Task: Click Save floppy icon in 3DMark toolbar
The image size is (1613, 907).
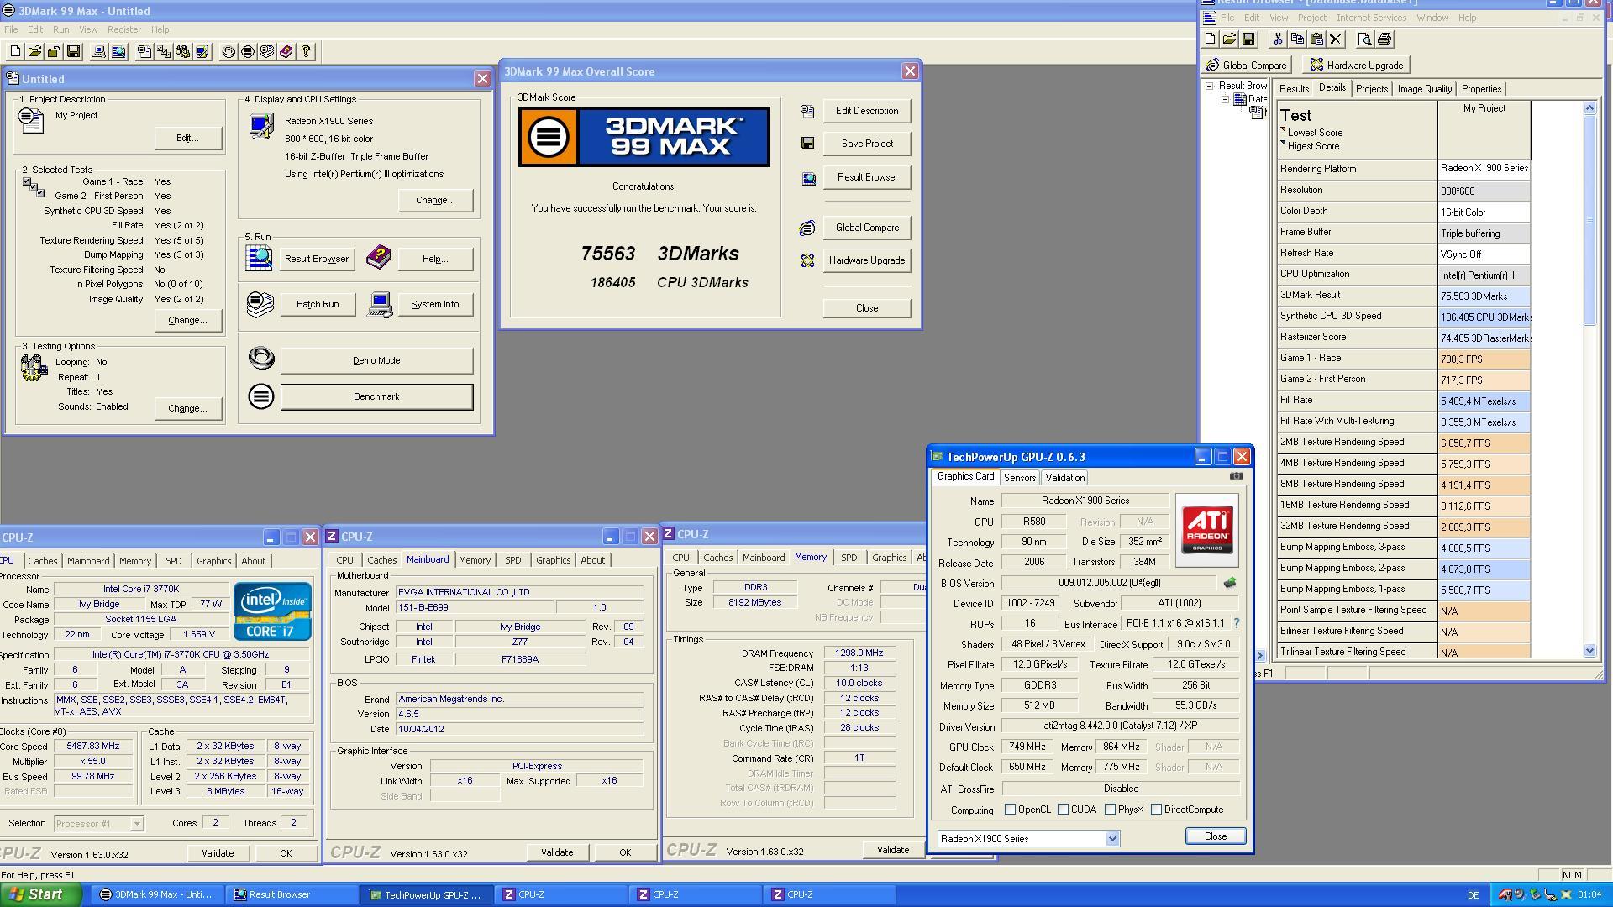Action: (73, 52)
